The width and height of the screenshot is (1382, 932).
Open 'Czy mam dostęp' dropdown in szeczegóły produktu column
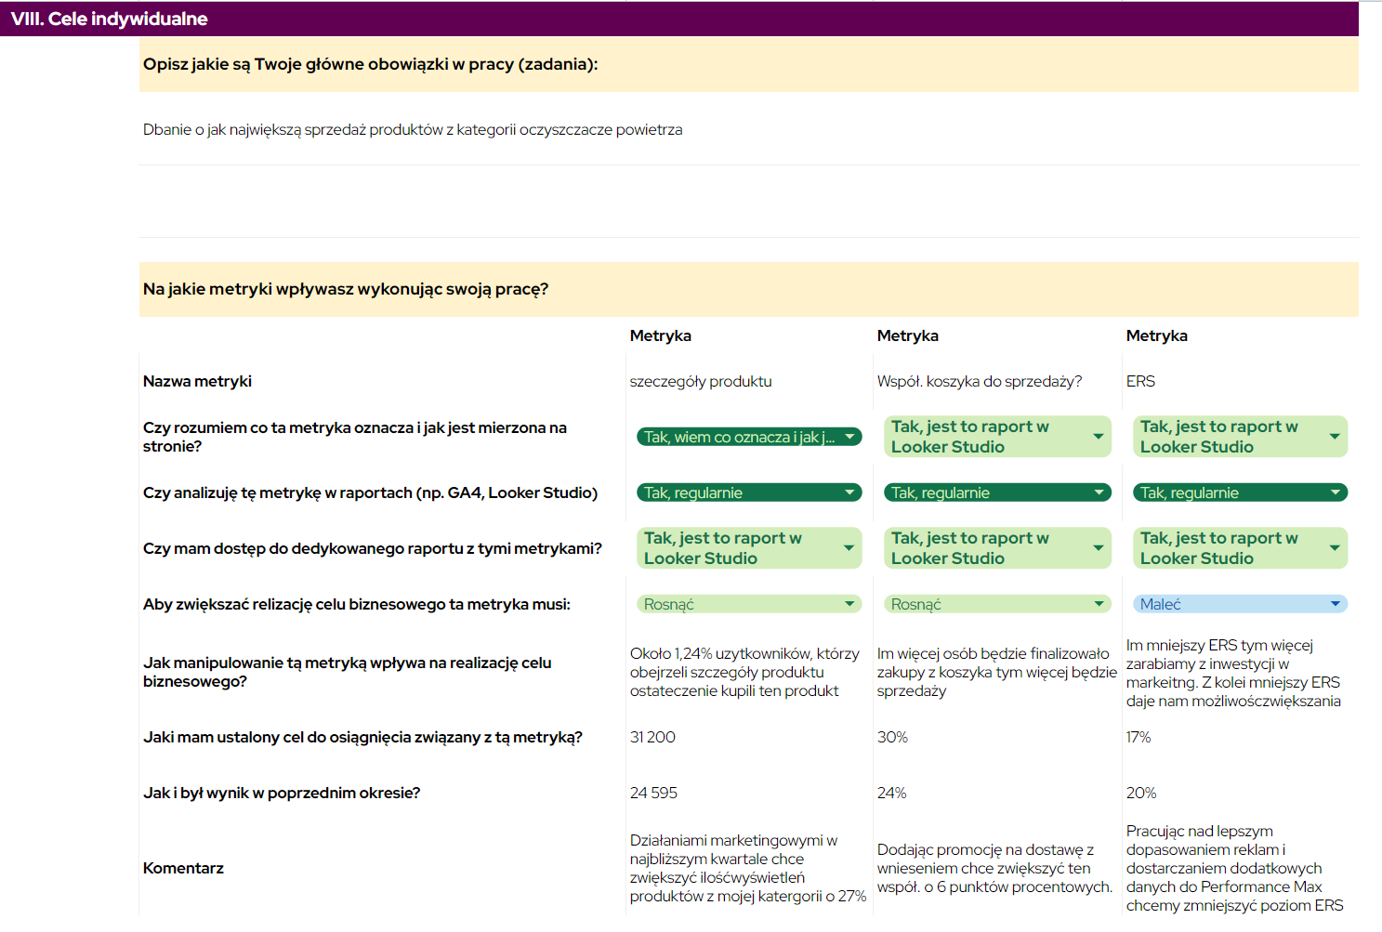tap(749, 548)
